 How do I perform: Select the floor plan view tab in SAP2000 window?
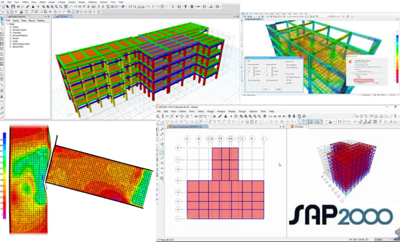pos(186,127)
